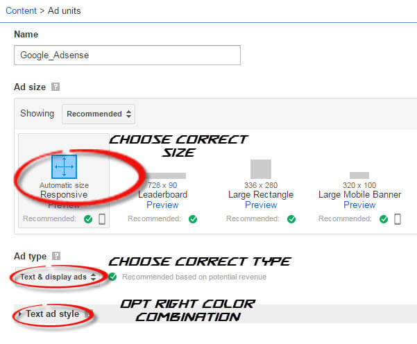Click the green check beside potential revenue note
Image resolution: width=417 pixels, height=344 pixels.
coord(112,277)
